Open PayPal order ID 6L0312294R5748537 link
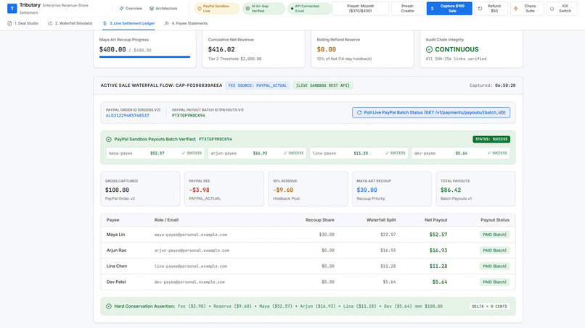The image size is (585, 328). (x=127, y=116)
